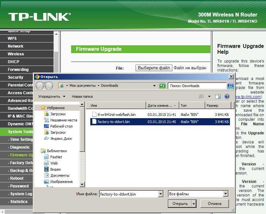Click the search magnifier icon in the dialog
The image size is (266, 214).
(x=230, y=86)
